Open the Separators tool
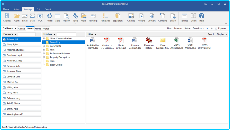The height and width of the screenshot is (130, 230). click(x=118, y=18)
